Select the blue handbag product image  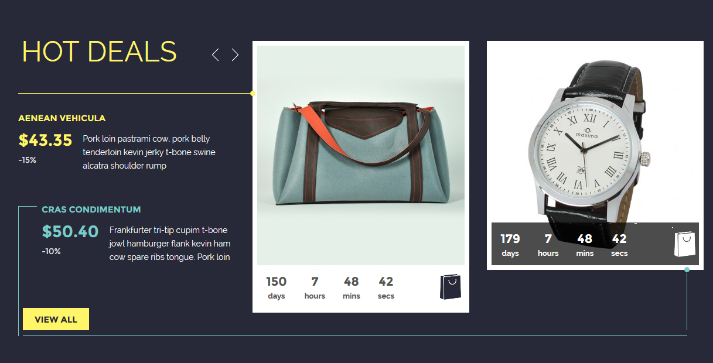[361, 155]
